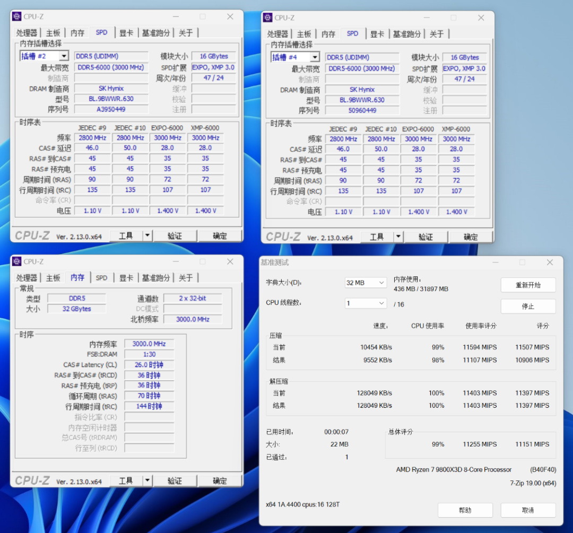This screenshot has width=573, height=533.
Task: Open 关于 tab in bottom-left CPU-Z
Action: pos(186,278)
